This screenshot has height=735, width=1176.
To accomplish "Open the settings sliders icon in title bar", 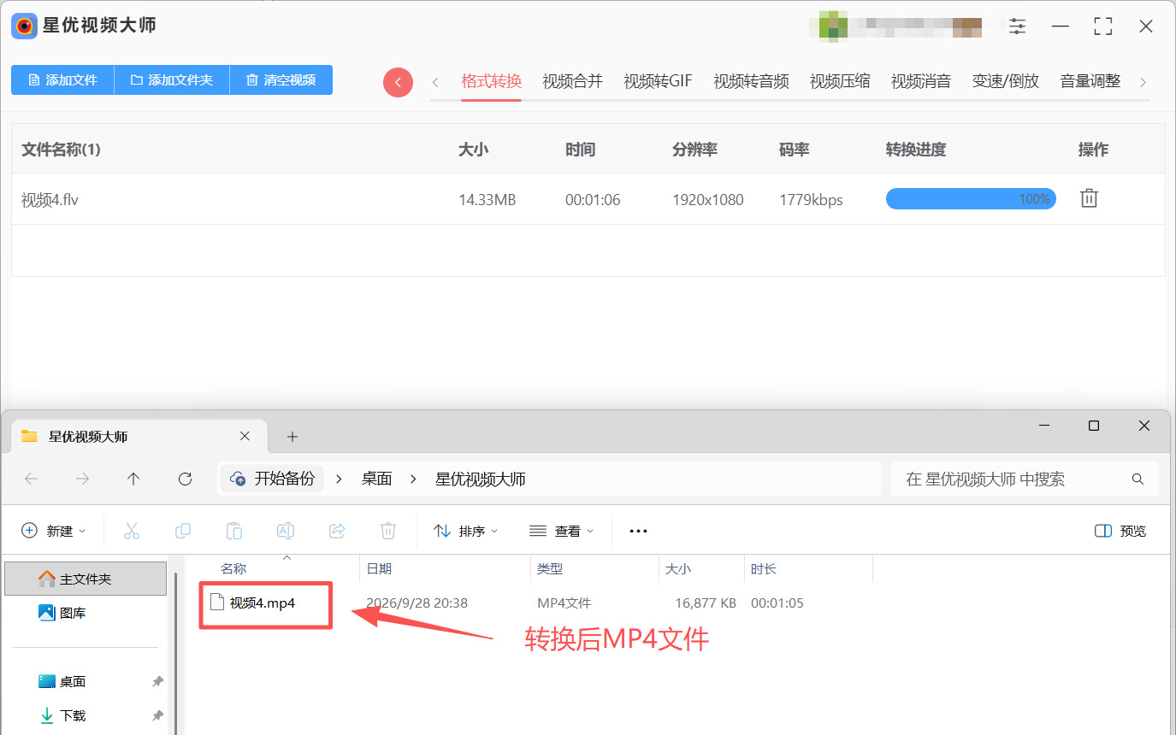I will pos(1017,26).
